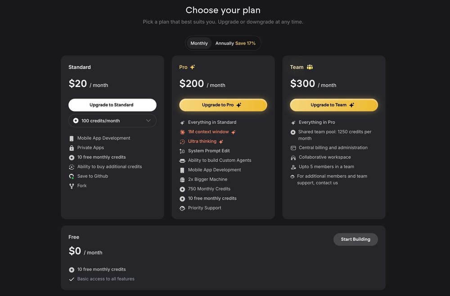
Task: Switch billing to the Annually Save 17% tab
Action: click(x=236, y=43)
